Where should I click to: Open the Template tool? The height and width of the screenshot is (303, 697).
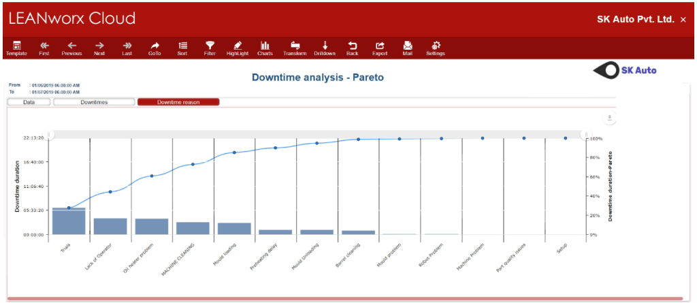[16, 48]
